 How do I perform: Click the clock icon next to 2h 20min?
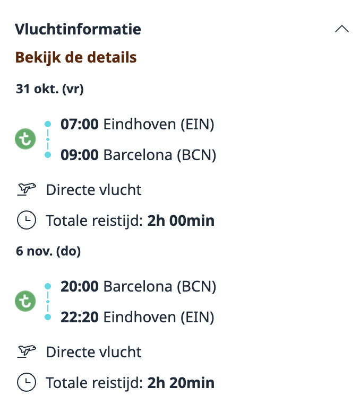pos(26,382)
